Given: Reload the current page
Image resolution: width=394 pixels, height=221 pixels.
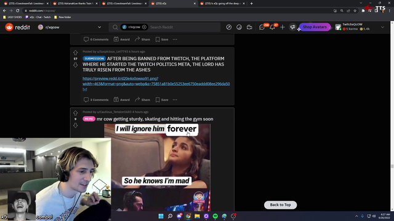Looking at the screenshot, I should tap(18, 11).
